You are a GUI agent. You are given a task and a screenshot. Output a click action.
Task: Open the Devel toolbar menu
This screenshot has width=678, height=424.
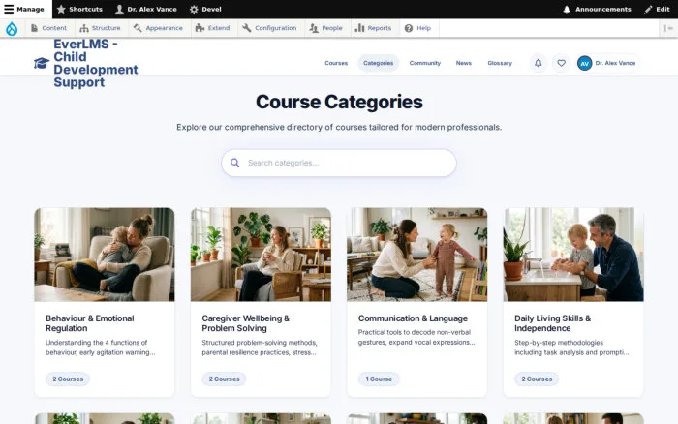click(205, 9)
